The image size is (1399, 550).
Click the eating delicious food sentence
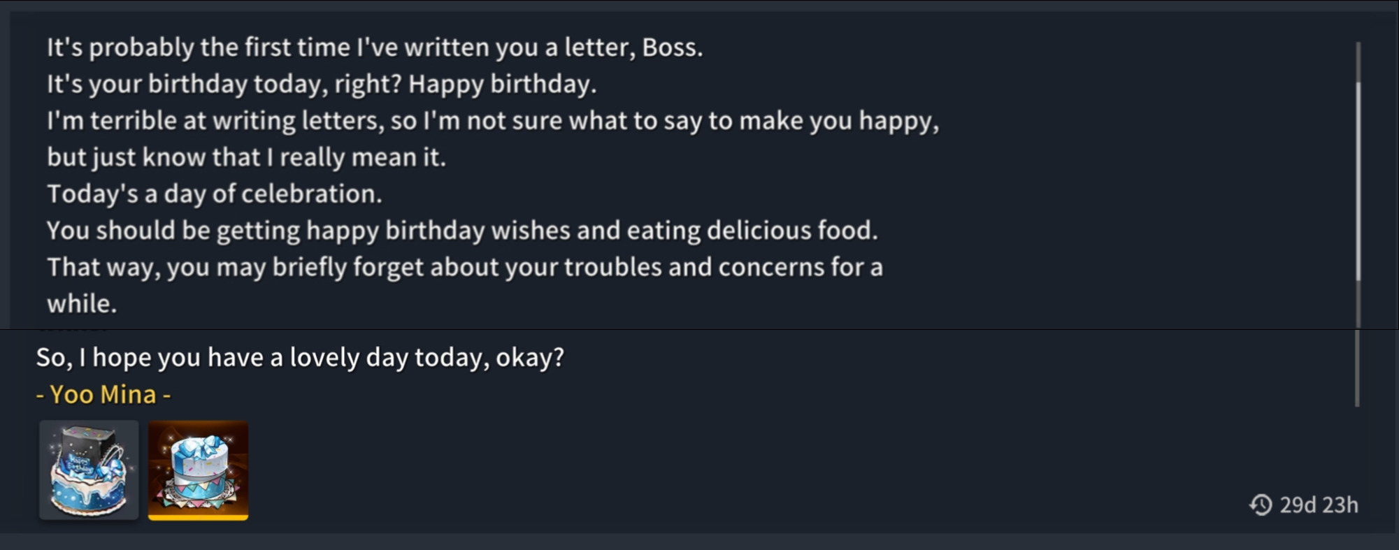[x=462, y=231]
